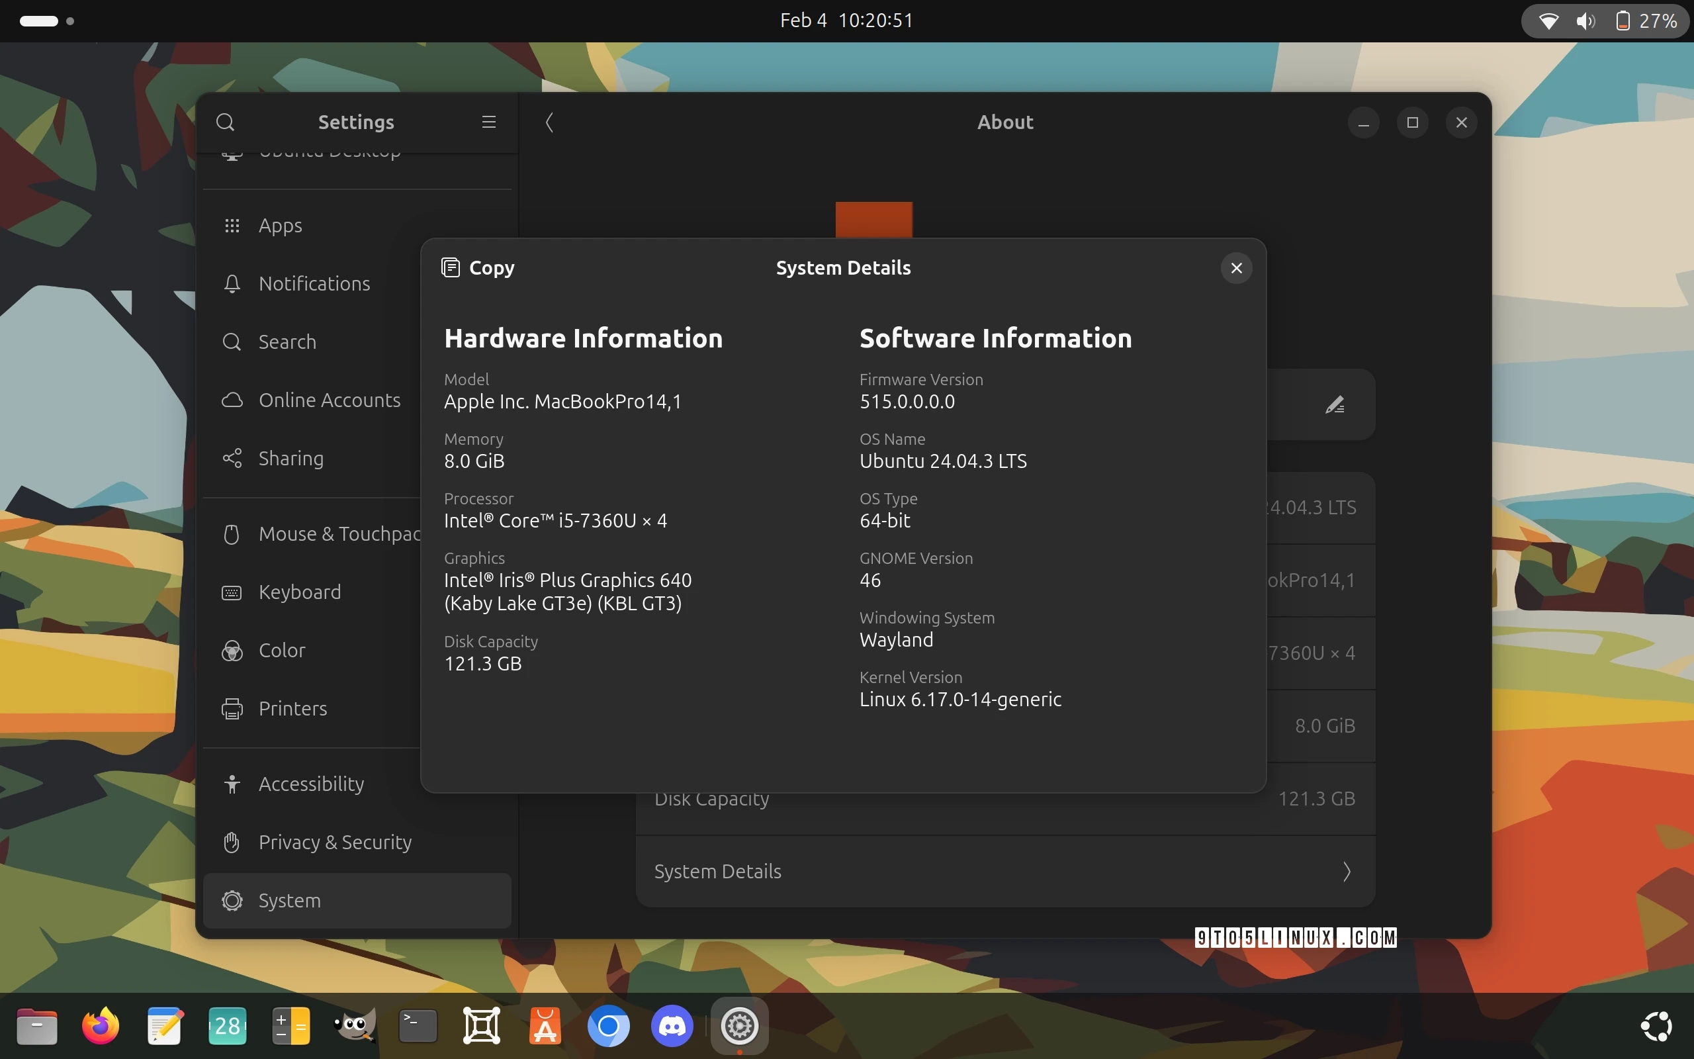Launch the Text Editor from the dock
This screenshot has width=1694, height=1059.
pos(164,1025)
